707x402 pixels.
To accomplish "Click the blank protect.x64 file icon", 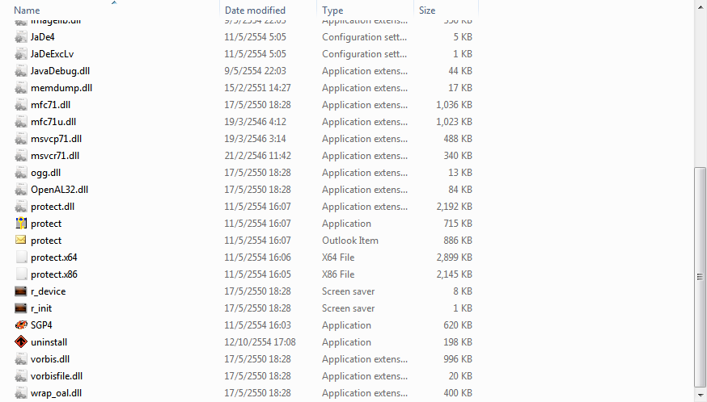I will (21, 258).
